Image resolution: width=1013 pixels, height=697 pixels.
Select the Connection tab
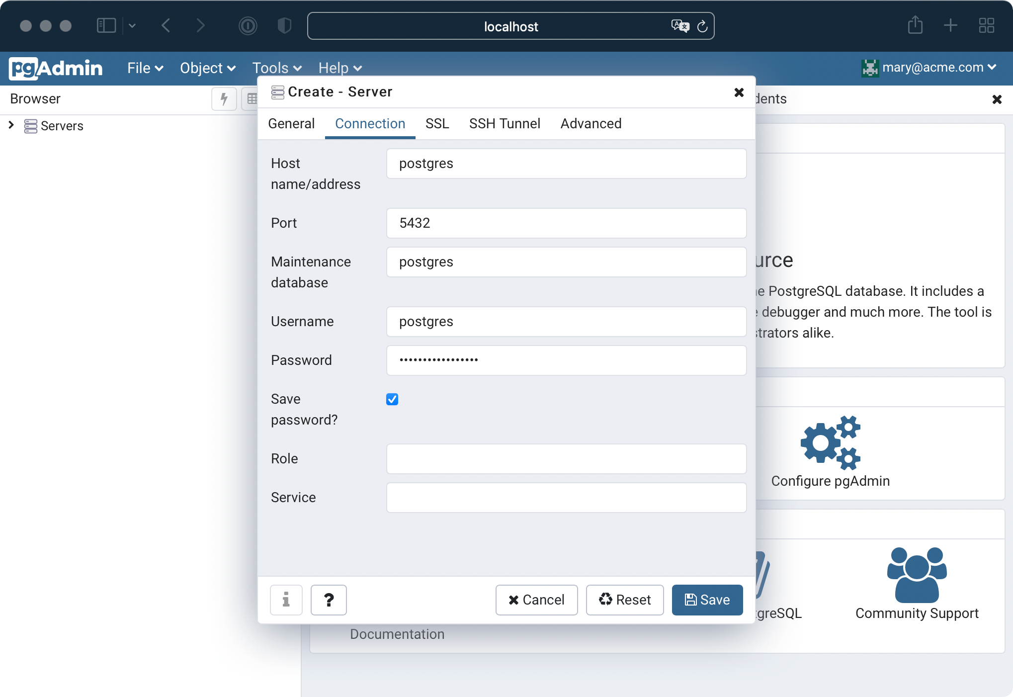point(370,124)
